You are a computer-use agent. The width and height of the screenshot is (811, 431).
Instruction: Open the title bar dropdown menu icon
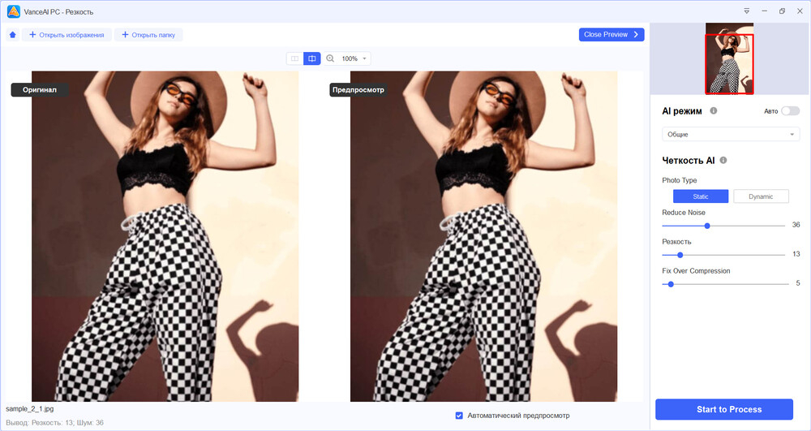point(746,11)
